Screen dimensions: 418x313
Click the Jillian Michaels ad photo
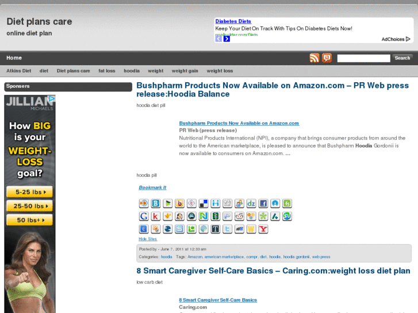29,271
